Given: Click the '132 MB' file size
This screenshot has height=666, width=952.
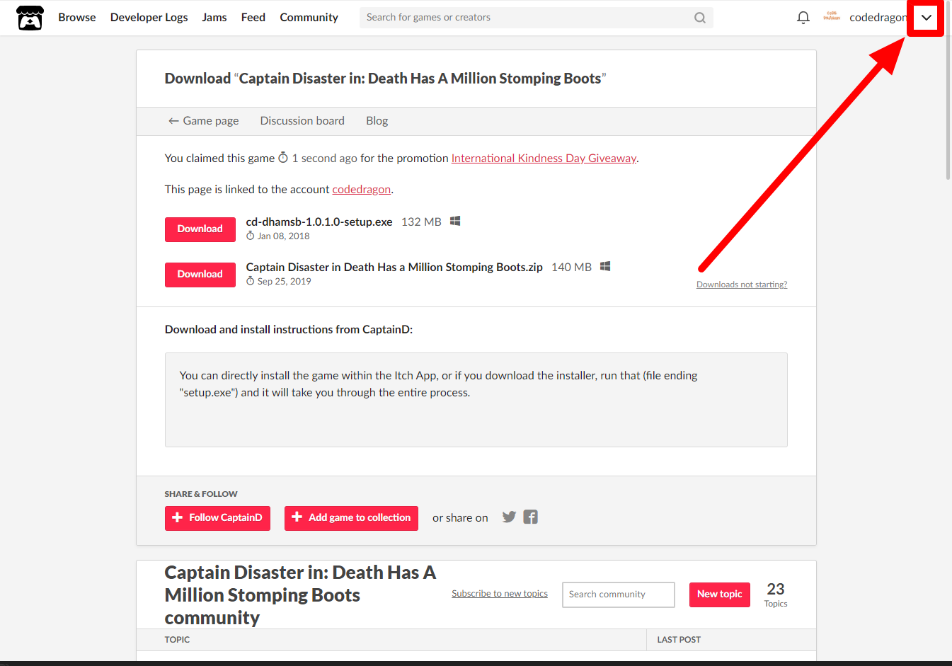Looking at the screenshot, I should pyautogui.click(x=421, y=222).
